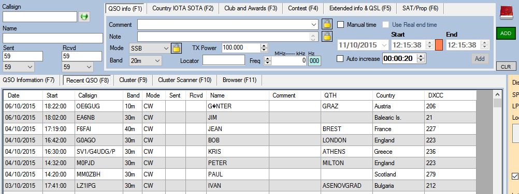519x194 pixels.
Task: Toggle the Use Real end time checkbox
Action: pos(385,25)
